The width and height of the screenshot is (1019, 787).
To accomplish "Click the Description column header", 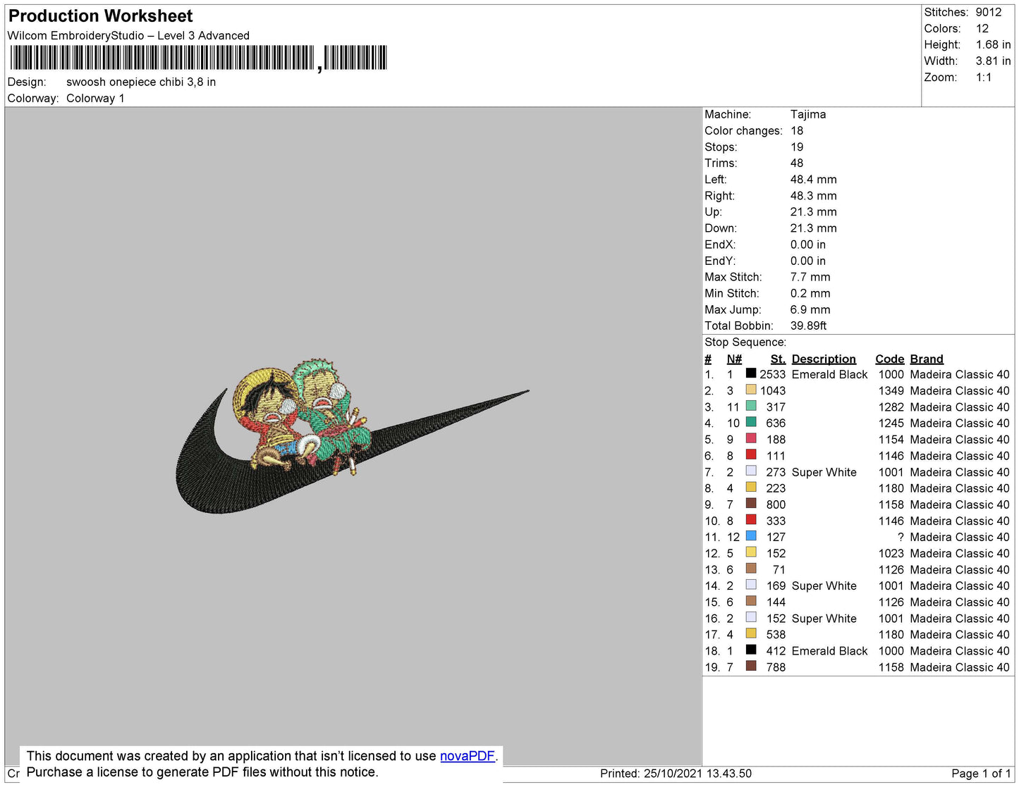I will (x=823, y=359).
